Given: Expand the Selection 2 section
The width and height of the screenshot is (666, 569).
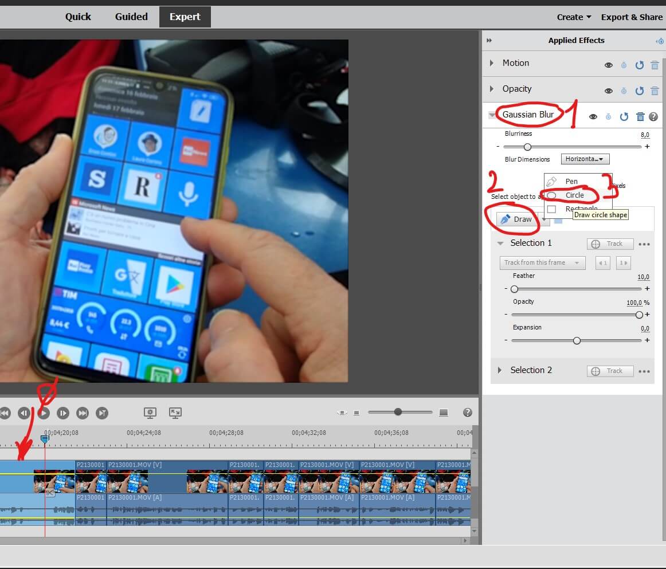Looking at the screenshot, I should click(x=500, y=370).
